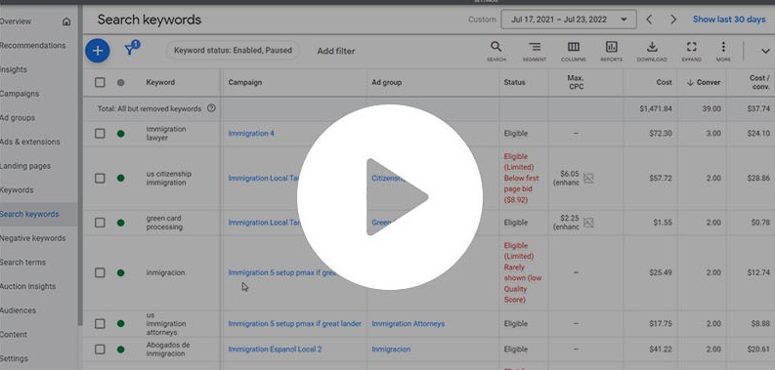Open the Reports icon
This screenshot has height=370, width=775.
(x=612, y=52)
